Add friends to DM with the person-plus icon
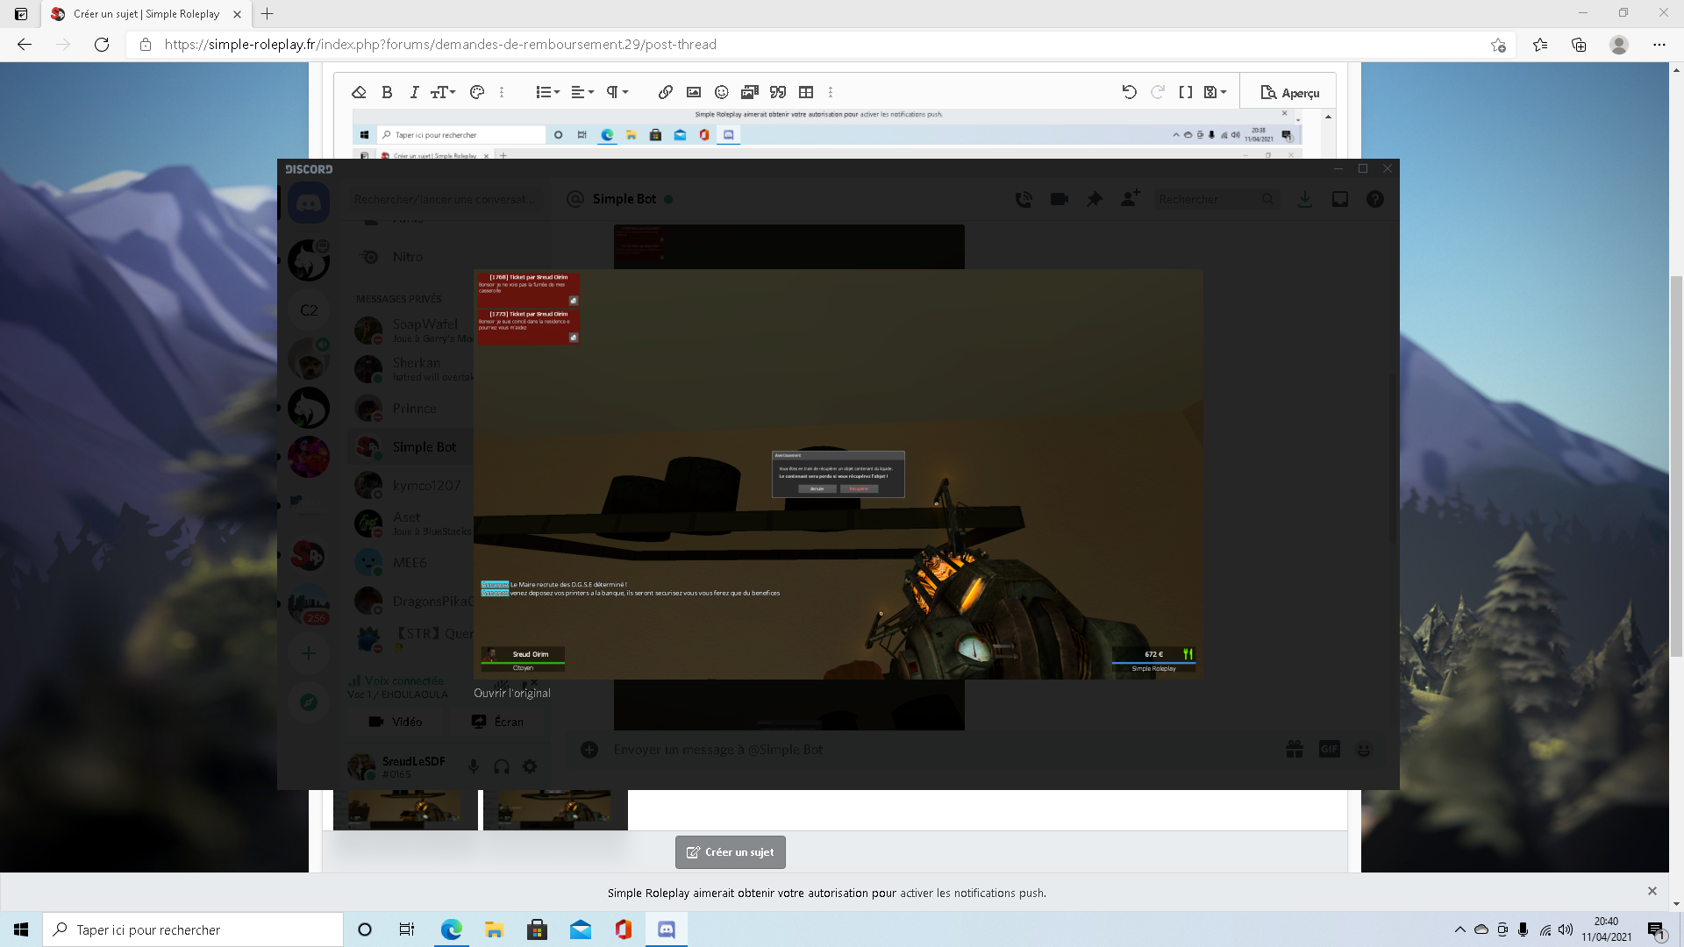1684x947 pixels. [x=1130, y=199]
